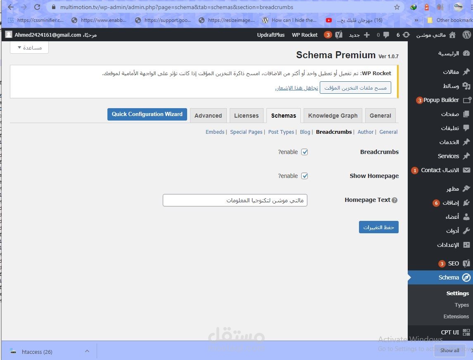The height and width of the screenshot is (360, 473).
Task: Open وسائط media icon
Action: [466, 86]
